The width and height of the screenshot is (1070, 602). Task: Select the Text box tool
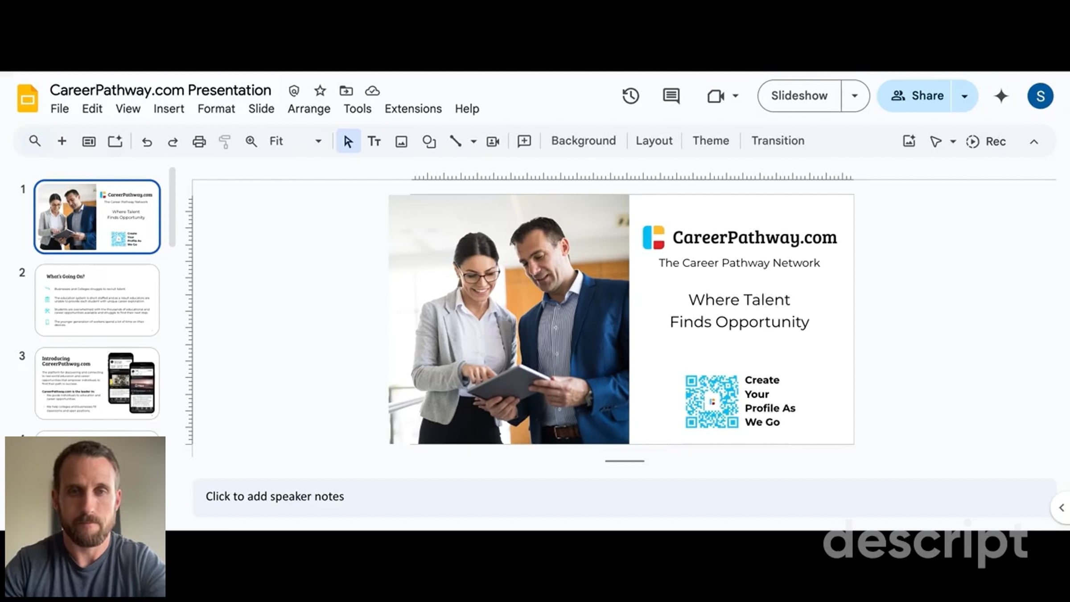(374, 141)
